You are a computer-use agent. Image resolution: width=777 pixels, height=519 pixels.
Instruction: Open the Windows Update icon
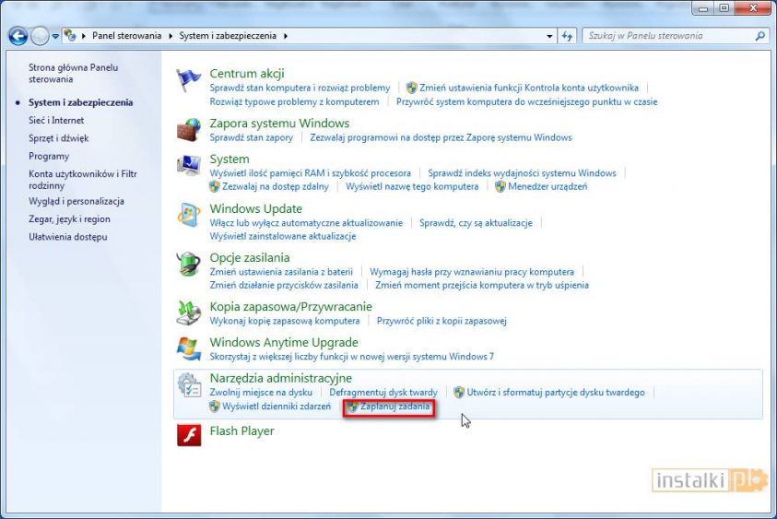click(x=189, y=215)
